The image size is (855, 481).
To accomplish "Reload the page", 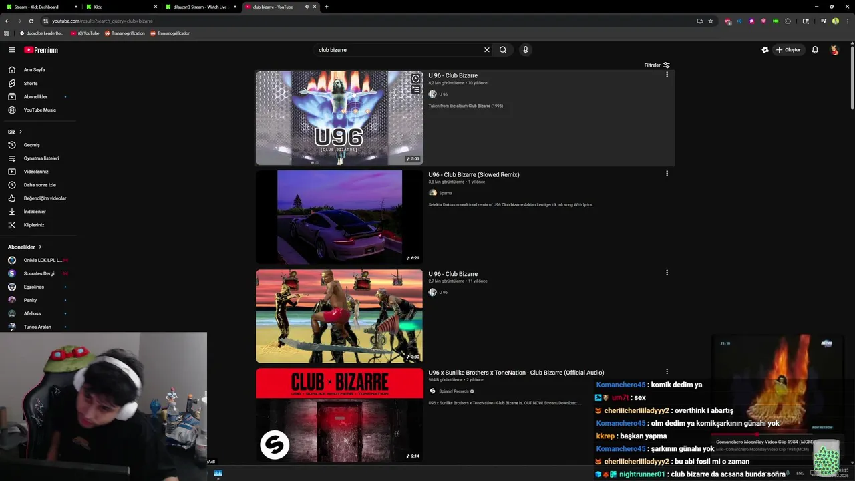I will [x=31, y=21].
